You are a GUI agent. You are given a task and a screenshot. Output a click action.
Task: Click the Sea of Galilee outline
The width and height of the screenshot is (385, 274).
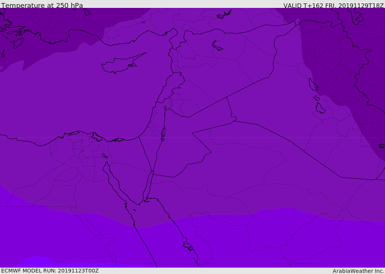[165, 108]
